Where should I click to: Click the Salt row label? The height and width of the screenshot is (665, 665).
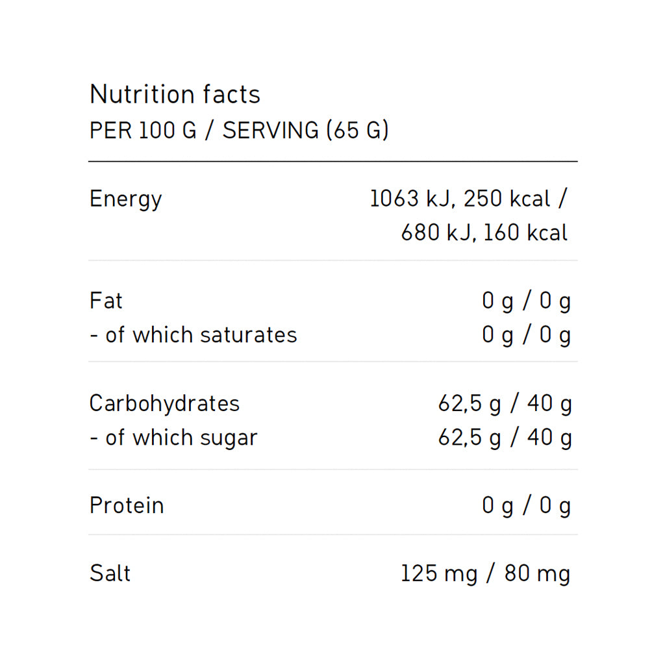click(110, 573)
